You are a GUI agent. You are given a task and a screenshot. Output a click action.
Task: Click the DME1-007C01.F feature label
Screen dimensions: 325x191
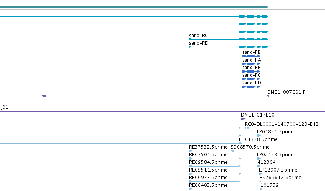tap(286, 92)
